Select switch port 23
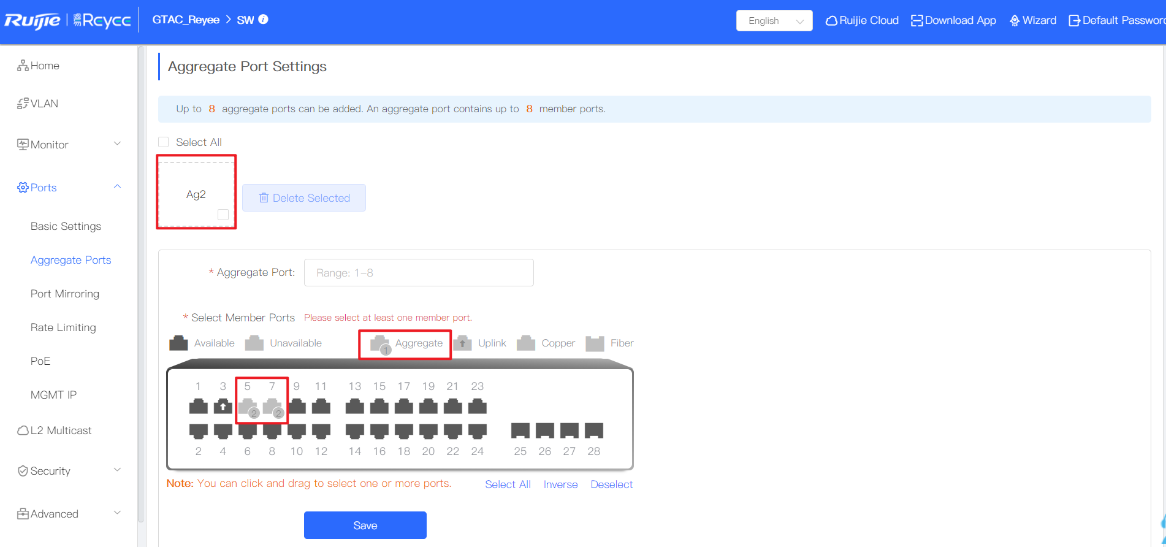Screen dimensions: 1166x547 click(478, 406)
